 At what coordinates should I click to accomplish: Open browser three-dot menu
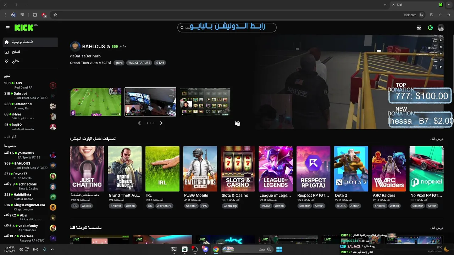point(5,15)
